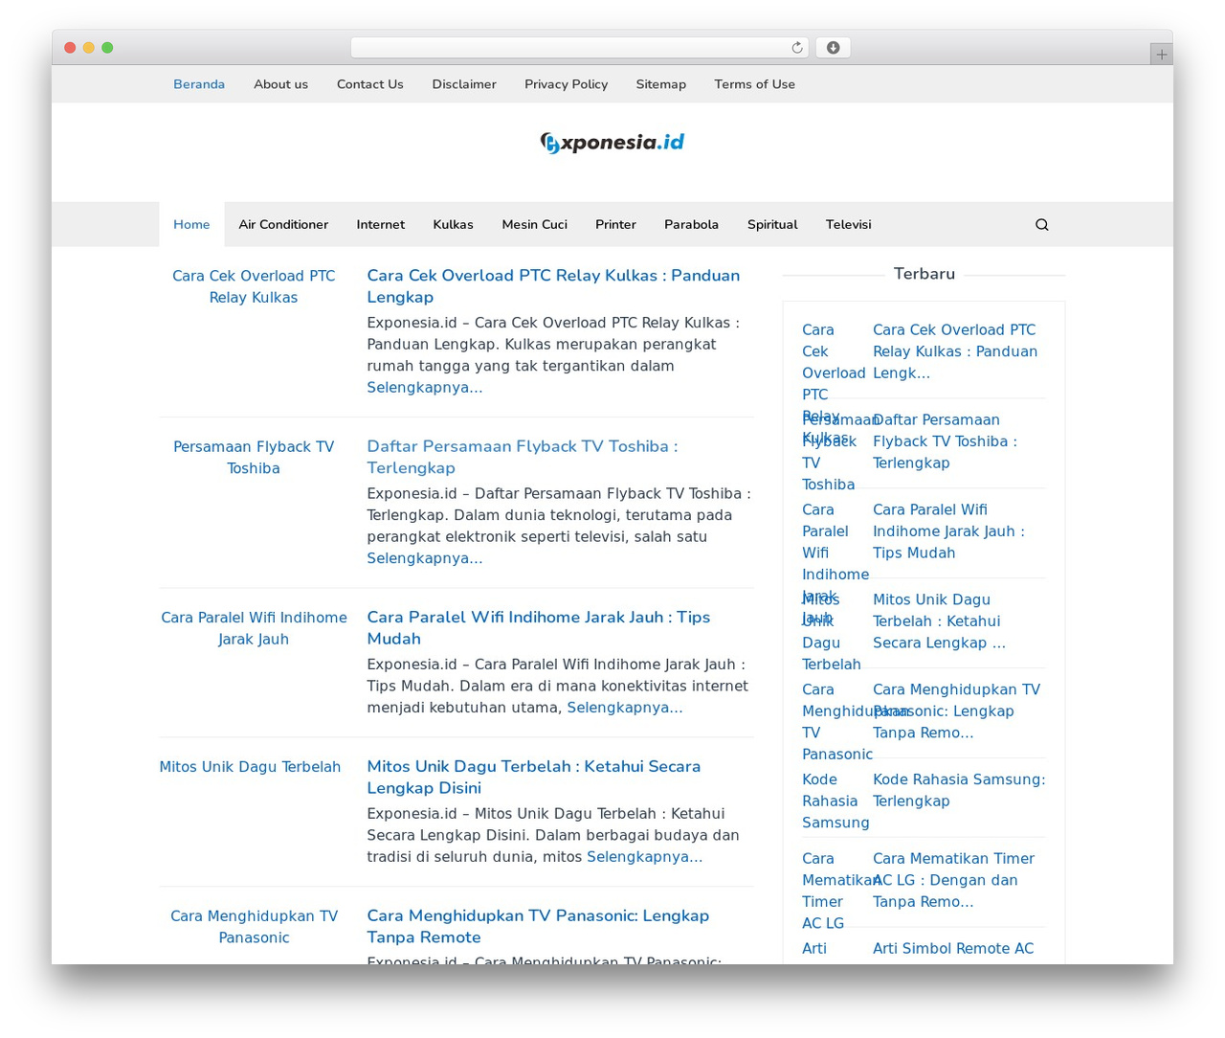The image size is (1225, 1038).
Task: Click thumbnail link Cara Cek Overload PTC Relay Kulkas
Action: [x=254, y=286]
